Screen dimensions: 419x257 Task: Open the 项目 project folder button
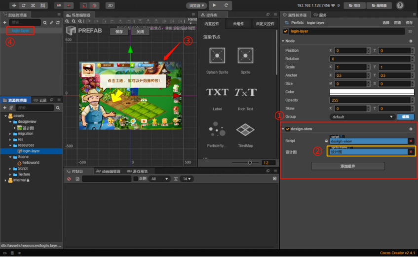pos(354,5)
